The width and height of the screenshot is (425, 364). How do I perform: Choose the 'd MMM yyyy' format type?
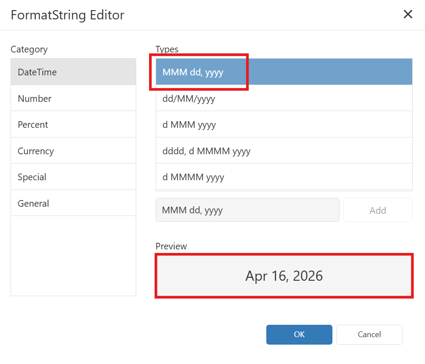point(284,124)
